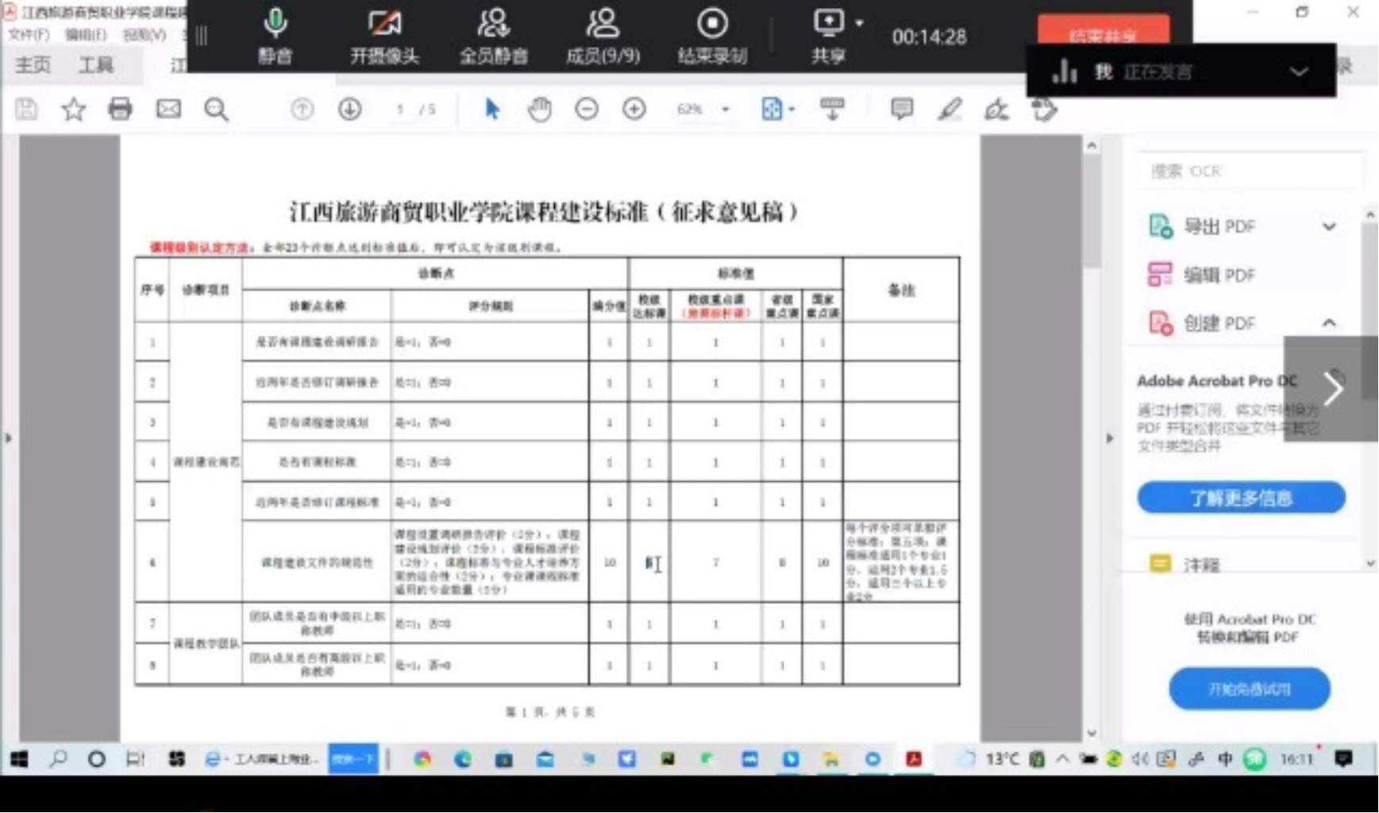Click the meeting toolbar drag handle
The image size is (1379, 813).
(x=202, y=36)
